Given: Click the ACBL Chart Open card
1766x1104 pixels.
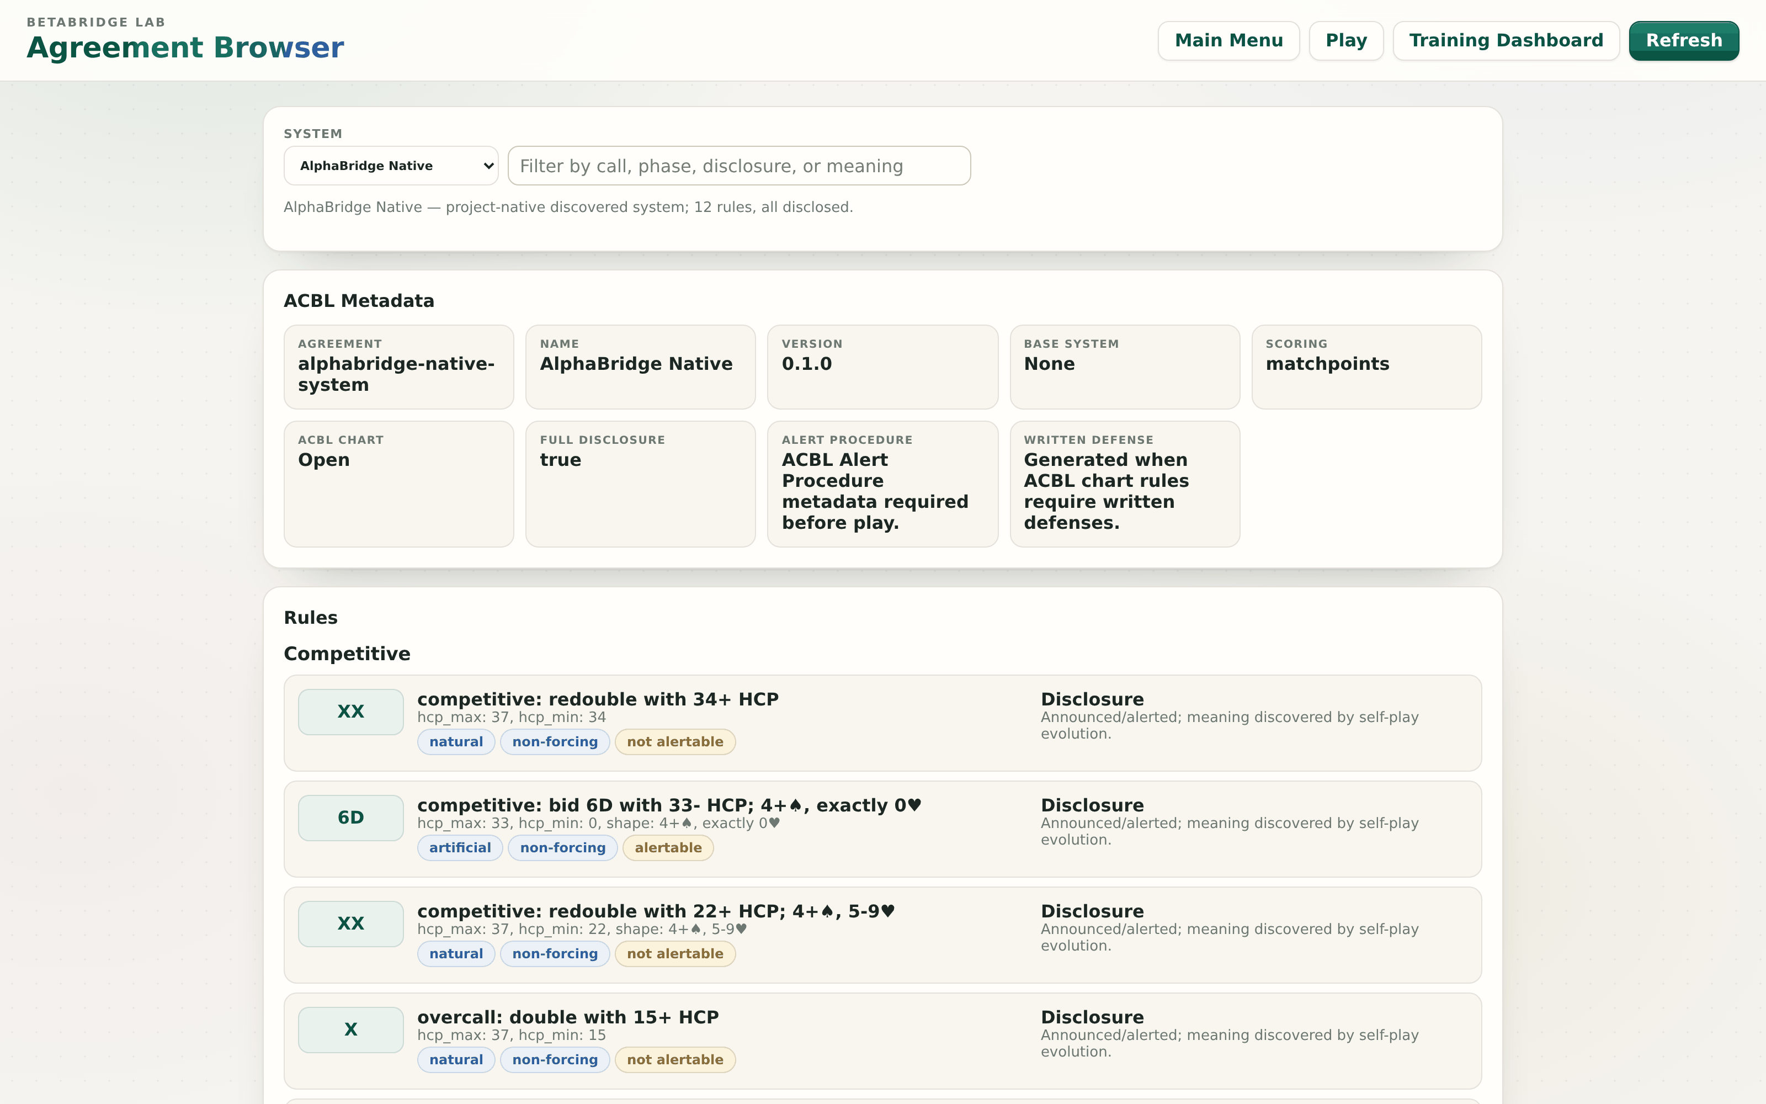Looking at the screenshot, I should (x=398, y=484).
